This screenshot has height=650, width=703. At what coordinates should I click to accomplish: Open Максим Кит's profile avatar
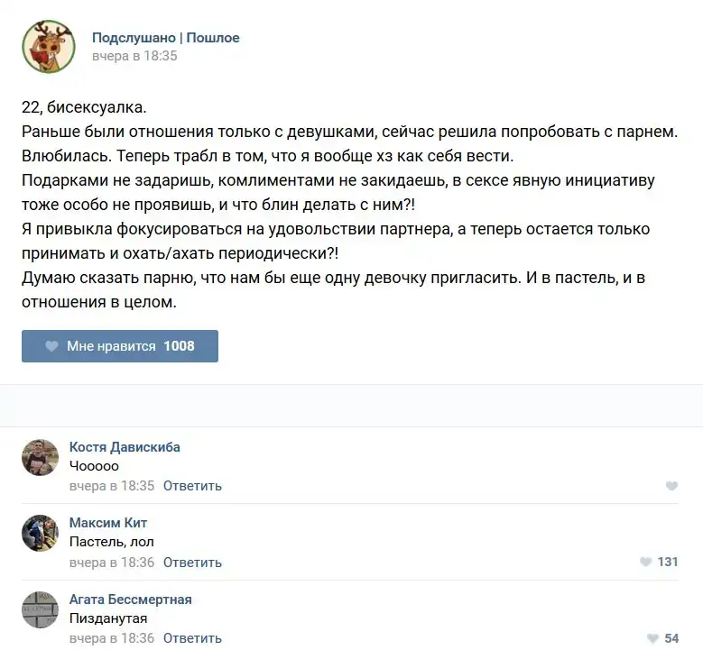[x=40, y=534]
